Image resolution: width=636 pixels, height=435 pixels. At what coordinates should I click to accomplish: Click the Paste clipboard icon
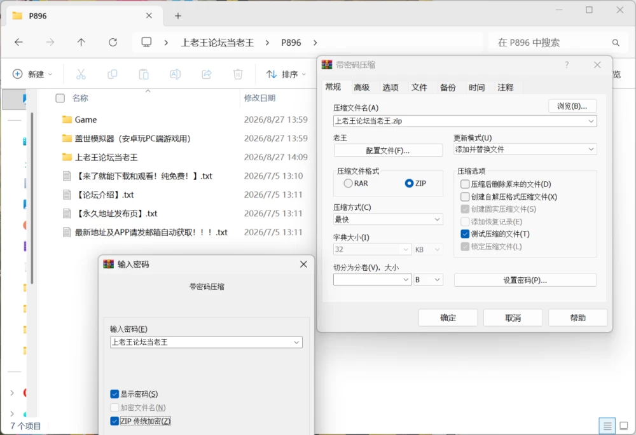(x=144, y=74)
